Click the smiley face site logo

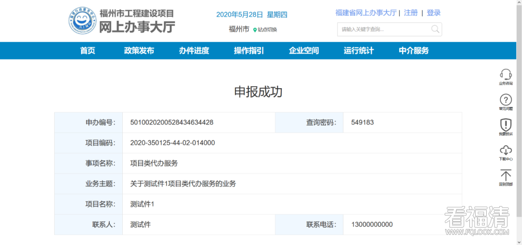(82, 21)
